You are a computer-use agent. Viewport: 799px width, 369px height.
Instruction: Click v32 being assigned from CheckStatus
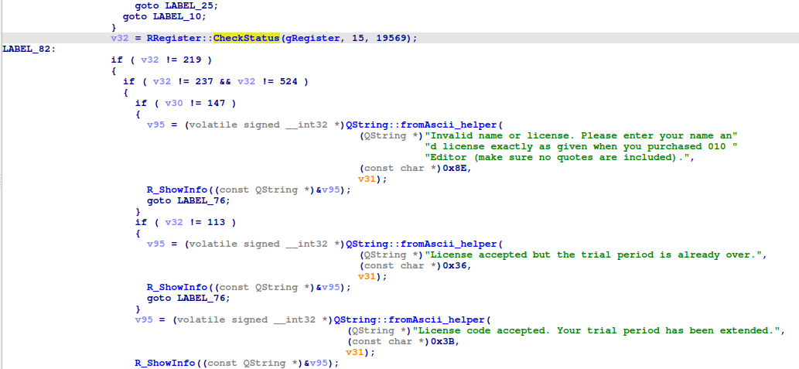tap(120, 38)
